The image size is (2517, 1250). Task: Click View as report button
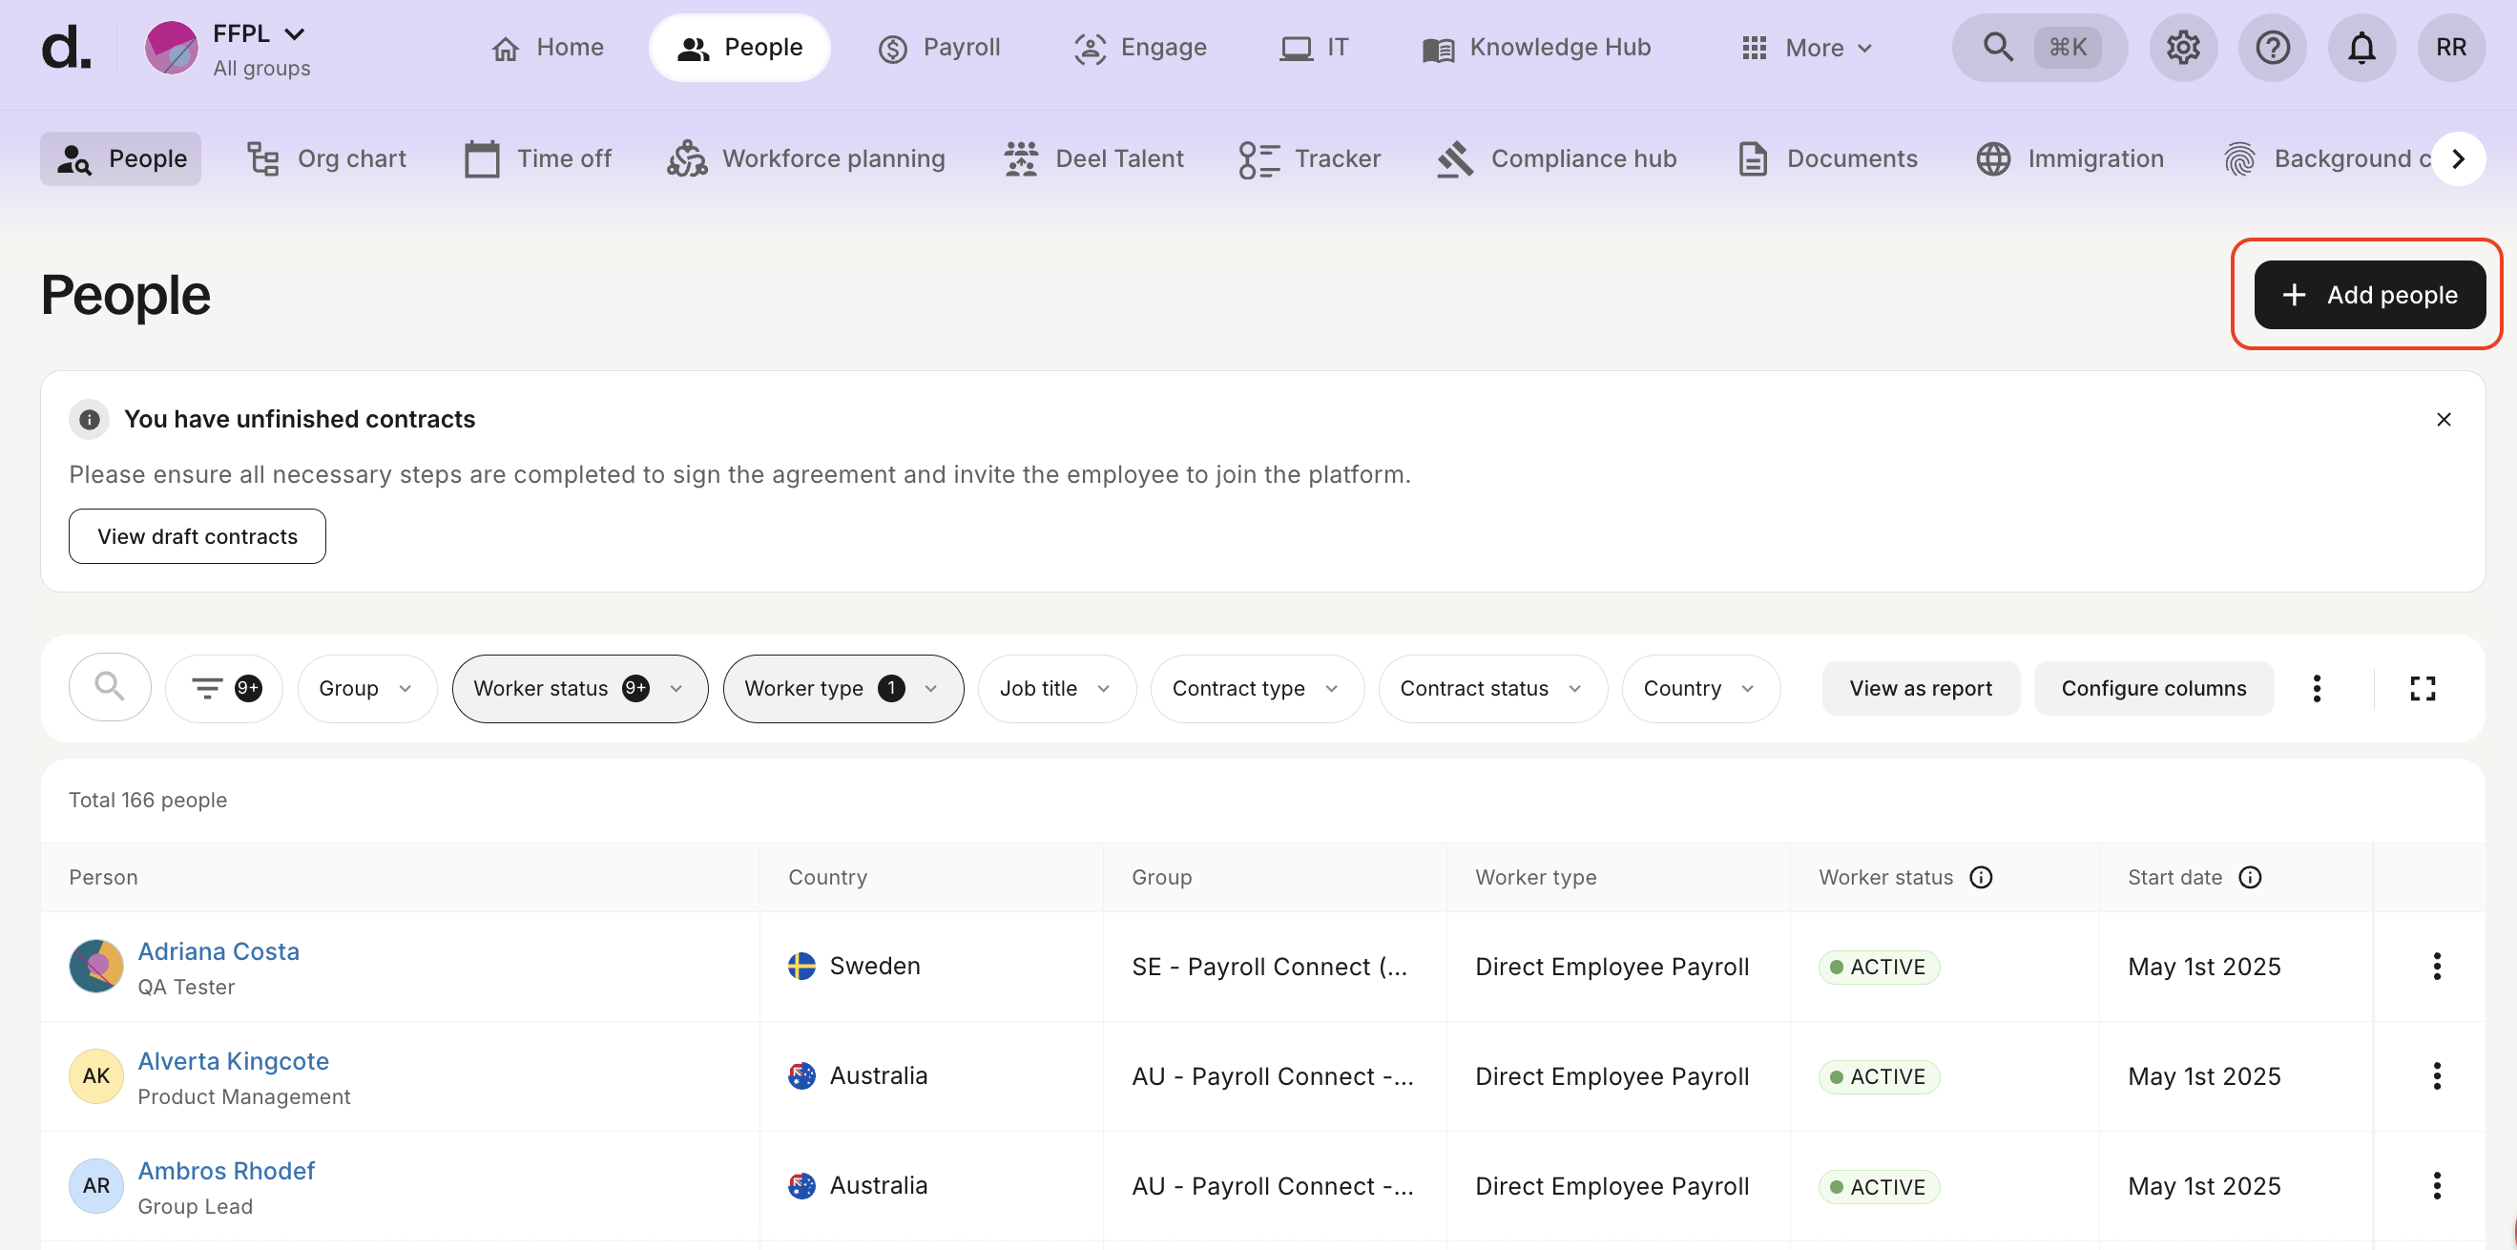(1920, 688)
